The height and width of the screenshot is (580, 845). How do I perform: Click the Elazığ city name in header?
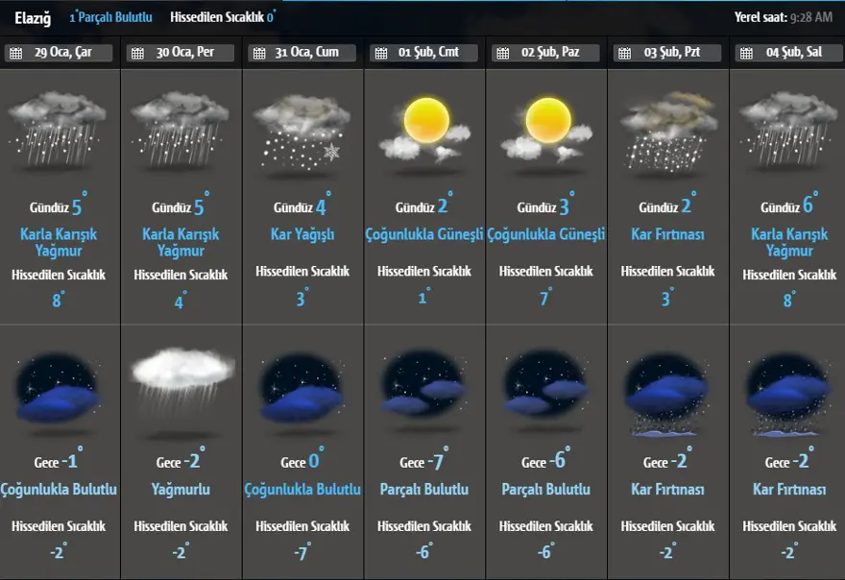pos(33,17)
